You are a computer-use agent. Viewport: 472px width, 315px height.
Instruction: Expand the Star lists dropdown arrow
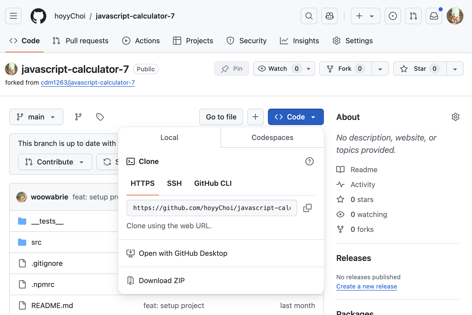(x=455, y=68)
